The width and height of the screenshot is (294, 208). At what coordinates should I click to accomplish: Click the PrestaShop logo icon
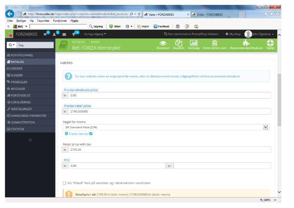pos(9,34)
